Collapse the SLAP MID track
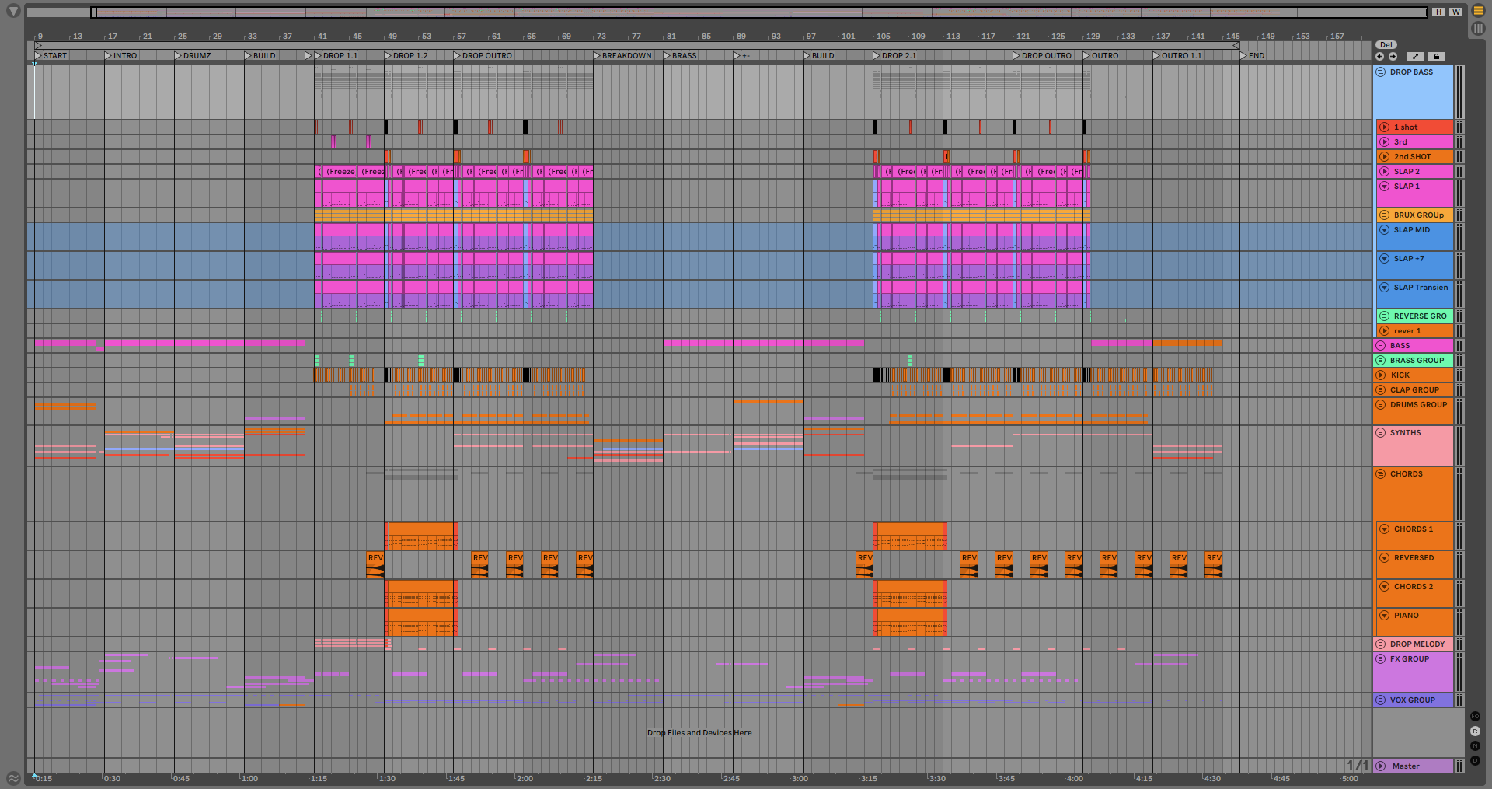Screen dimensions: 1492x789 (1384, 229)
